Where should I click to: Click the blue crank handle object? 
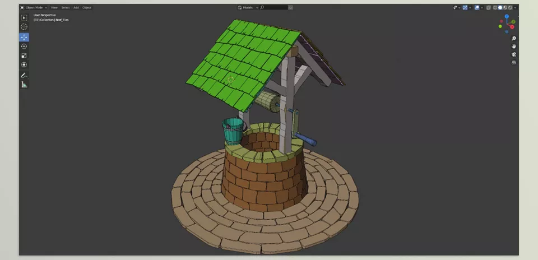(x=306, y=139)
